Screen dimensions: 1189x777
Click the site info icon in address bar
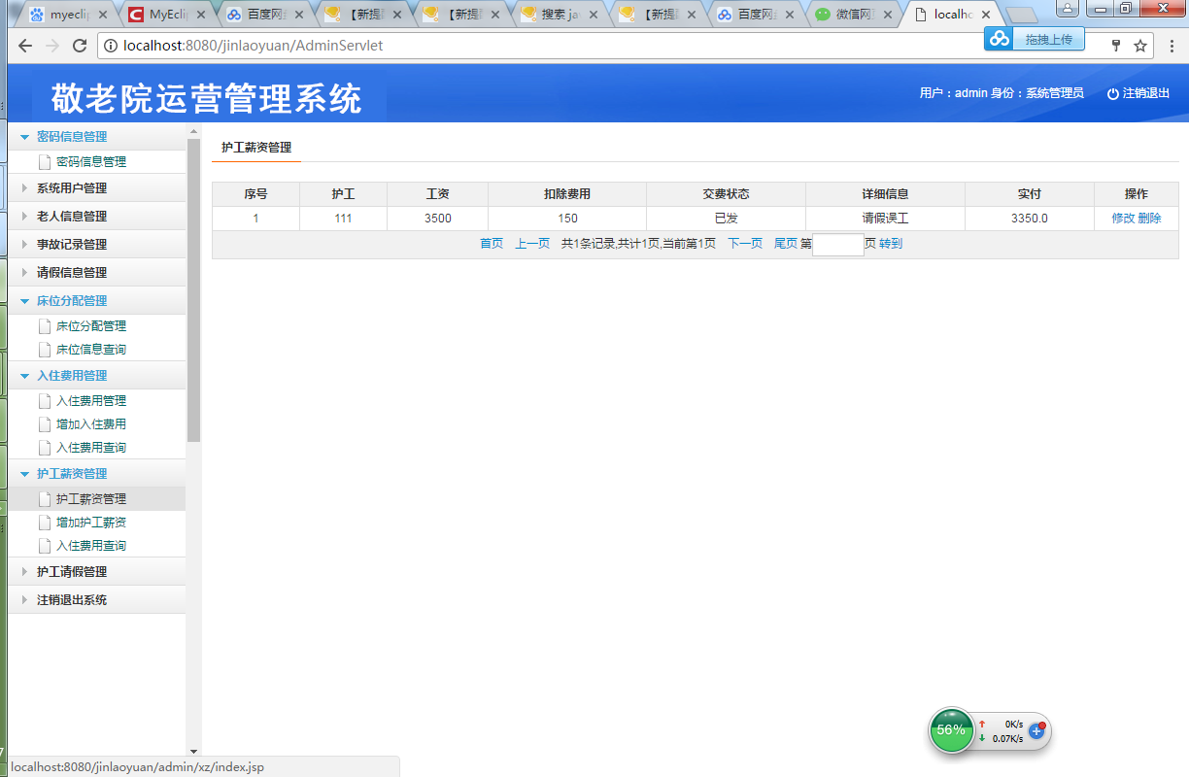tap(111, 46)
